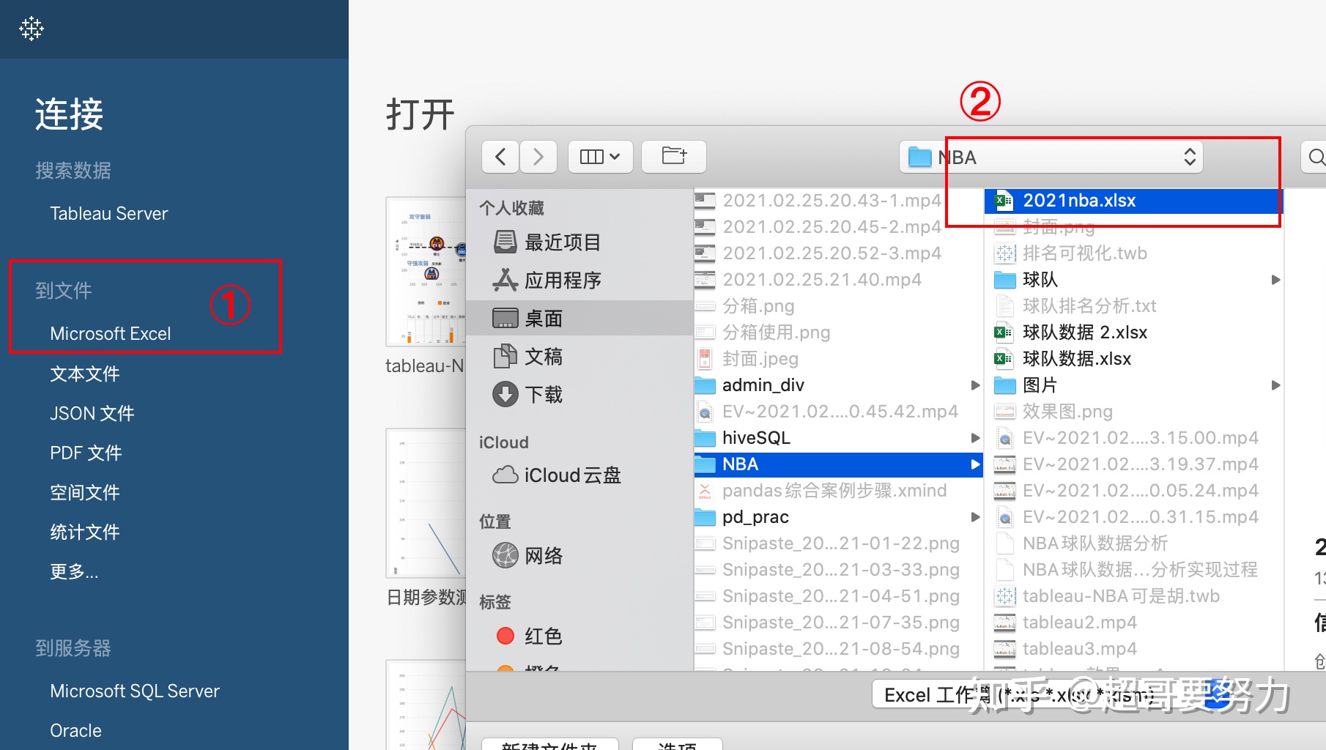
Task: Connect to PDF 文件
Action: [x=86, y=453]
